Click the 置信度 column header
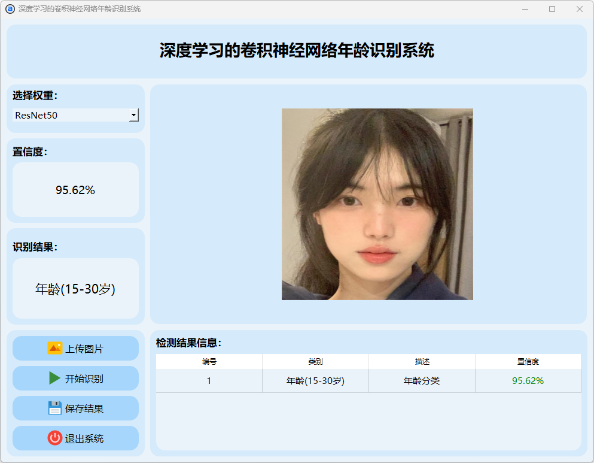The image size is (594, 463). point(528,362)
